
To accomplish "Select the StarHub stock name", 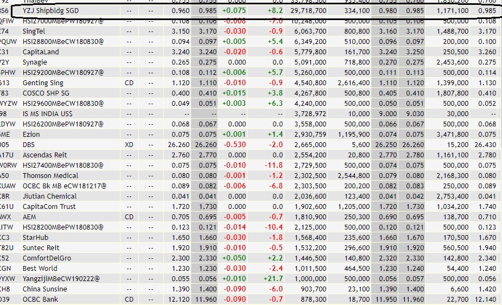I will [x=35, y=238].
